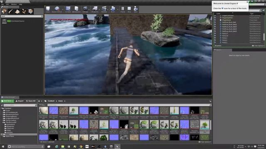
Task: Toggle visibility of RedRose_Bush_Med2 actor
Action: [215, 24]
